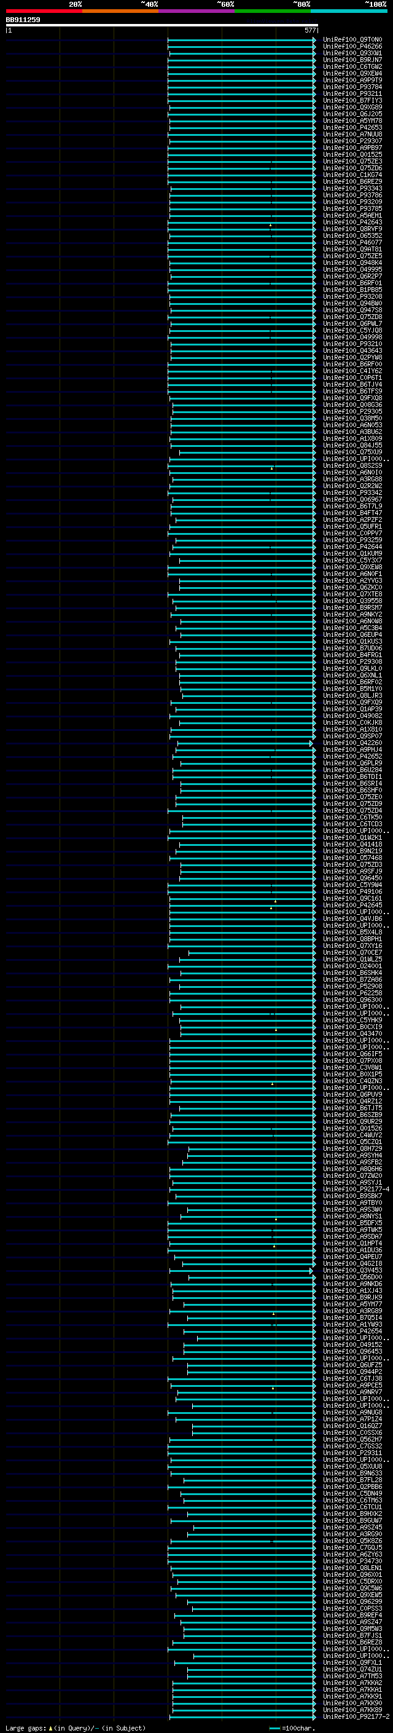Click the UniRef100_A7KK89 label

pos(352,1710)
